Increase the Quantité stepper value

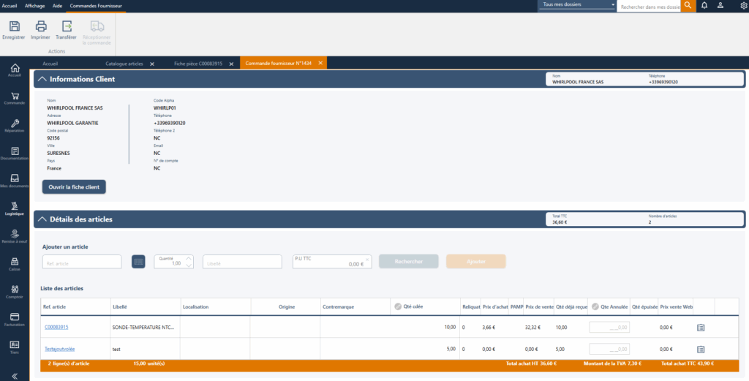point(189,258)
